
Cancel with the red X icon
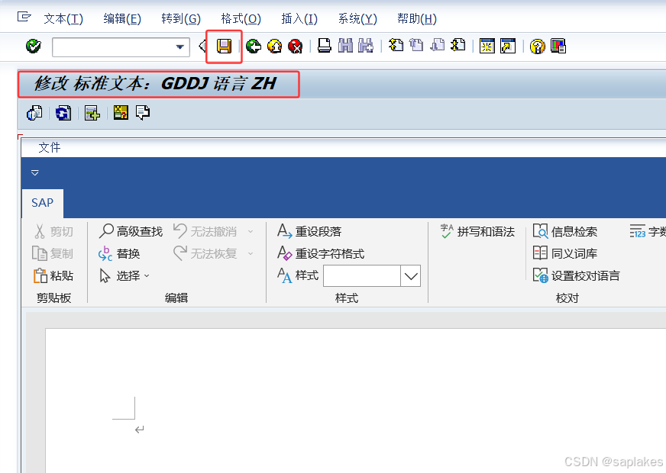(296, 46)
